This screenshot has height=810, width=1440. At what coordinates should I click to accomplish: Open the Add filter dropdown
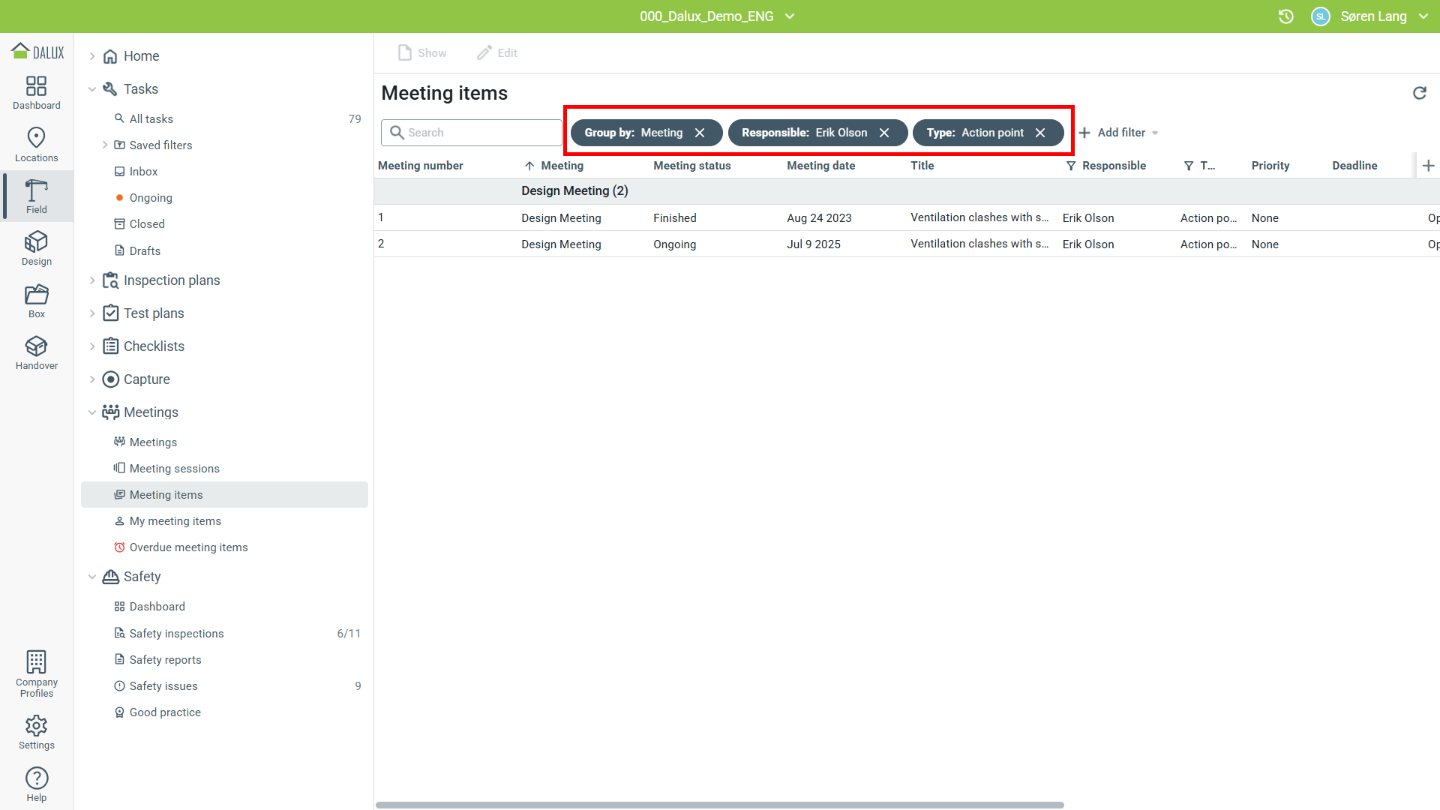(1119, 133)
